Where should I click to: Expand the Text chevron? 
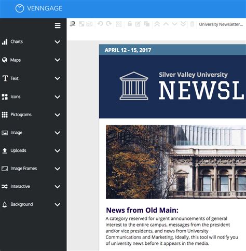click(x=58, y=78)
